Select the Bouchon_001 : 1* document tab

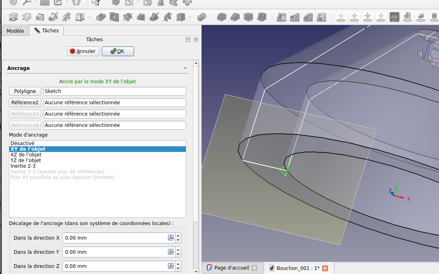pyautogui.click(x=298, y=268)
